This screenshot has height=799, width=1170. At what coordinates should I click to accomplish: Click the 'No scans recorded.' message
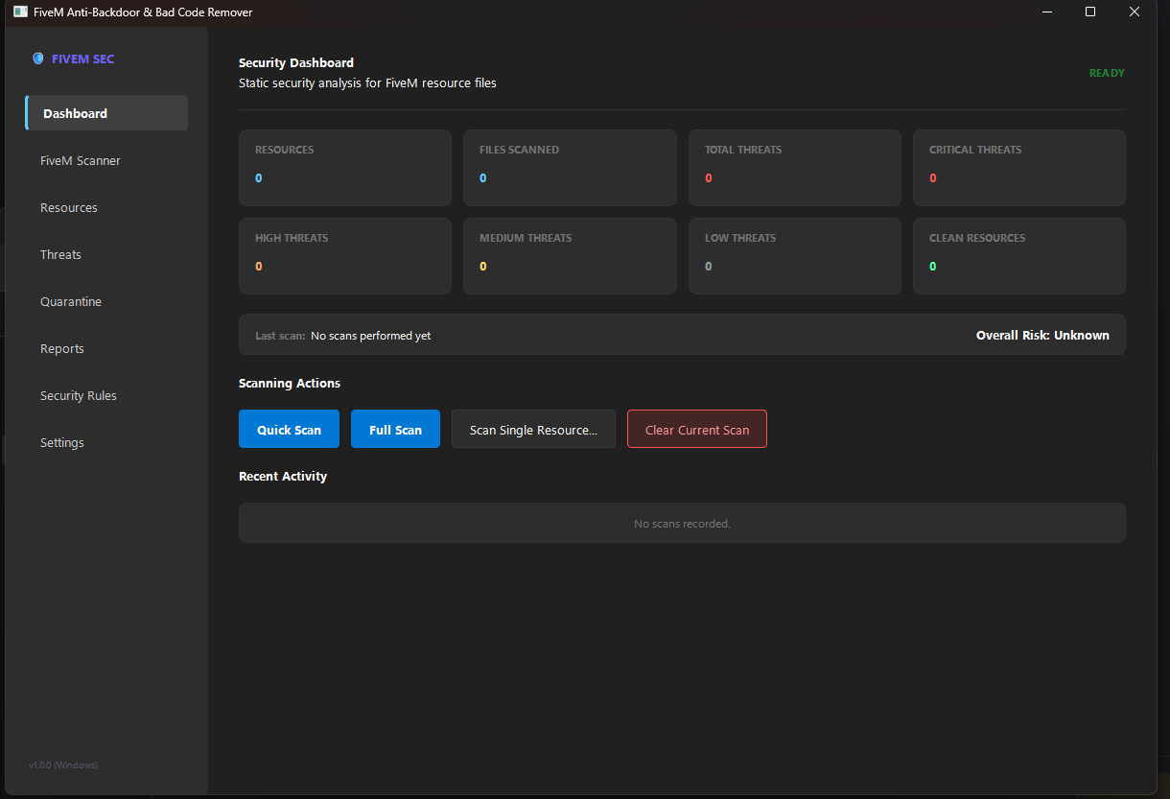682,524
